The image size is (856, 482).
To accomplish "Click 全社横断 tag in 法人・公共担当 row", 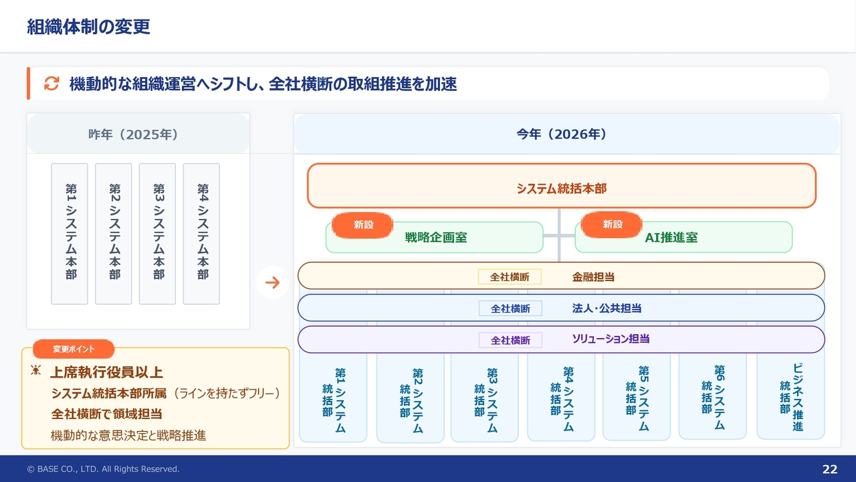I will click(510, 309).
